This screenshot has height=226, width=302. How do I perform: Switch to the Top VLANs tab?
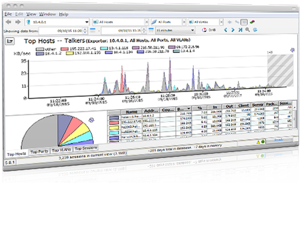click(61, 150)
